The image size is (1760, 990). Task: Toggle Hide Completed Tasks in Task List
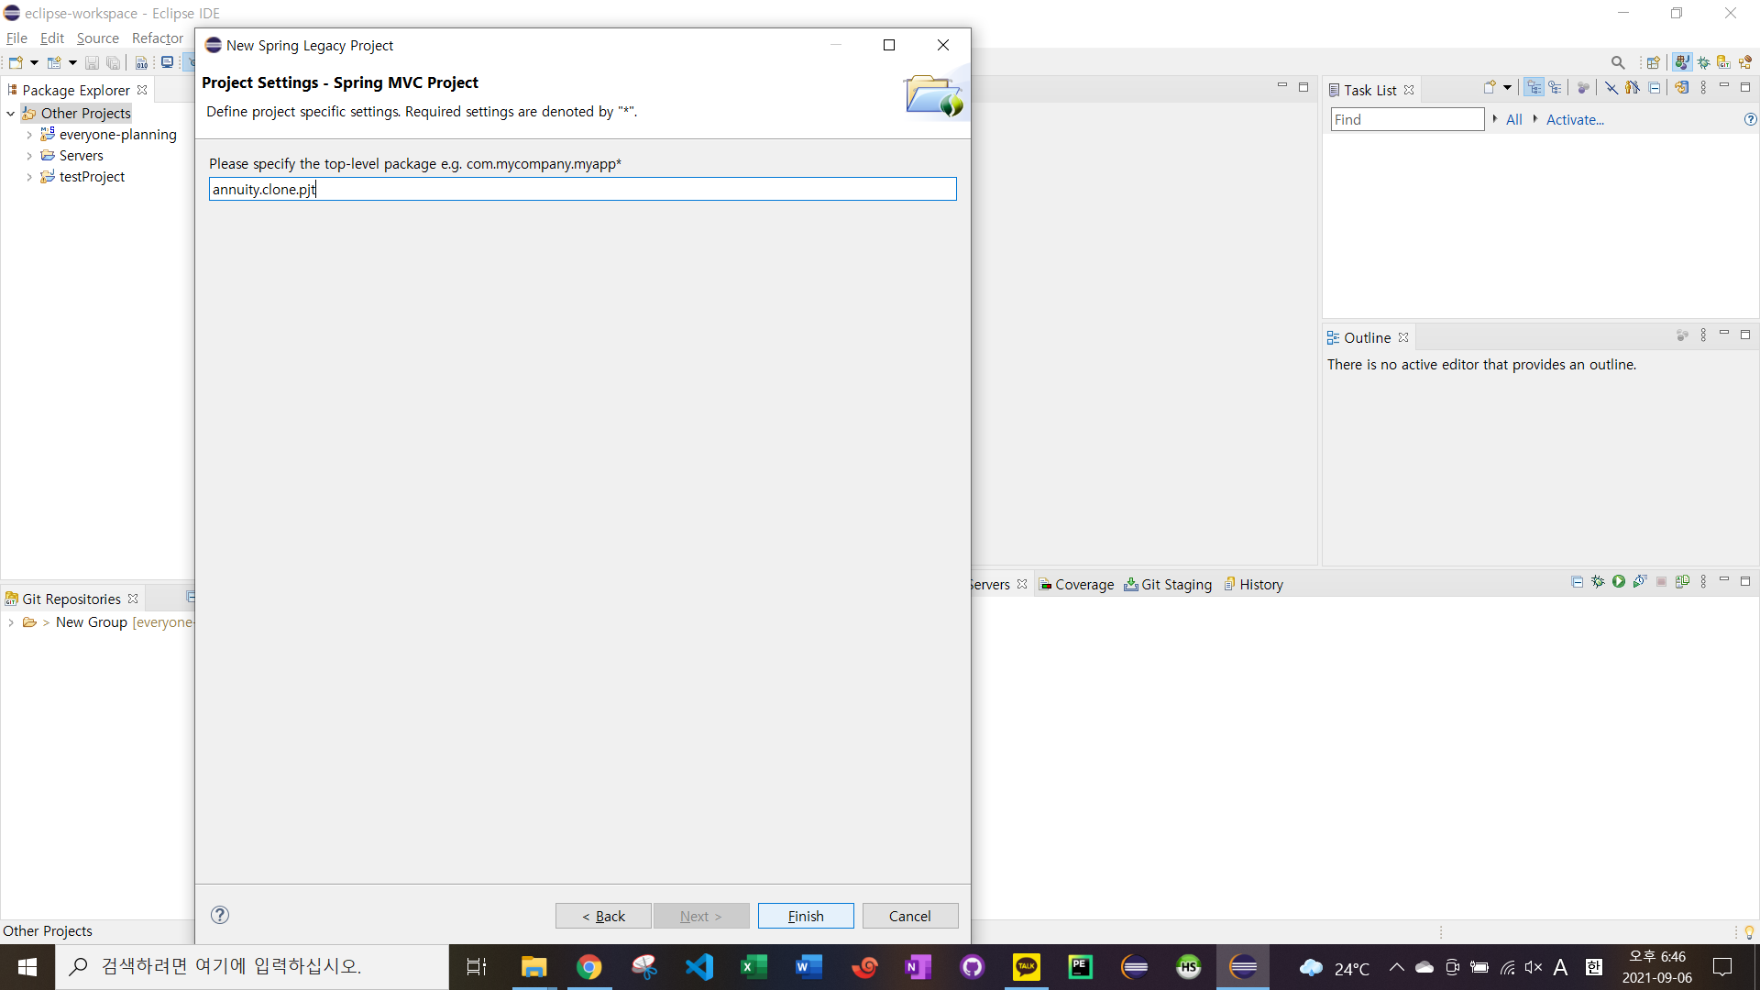(1611, 88)
